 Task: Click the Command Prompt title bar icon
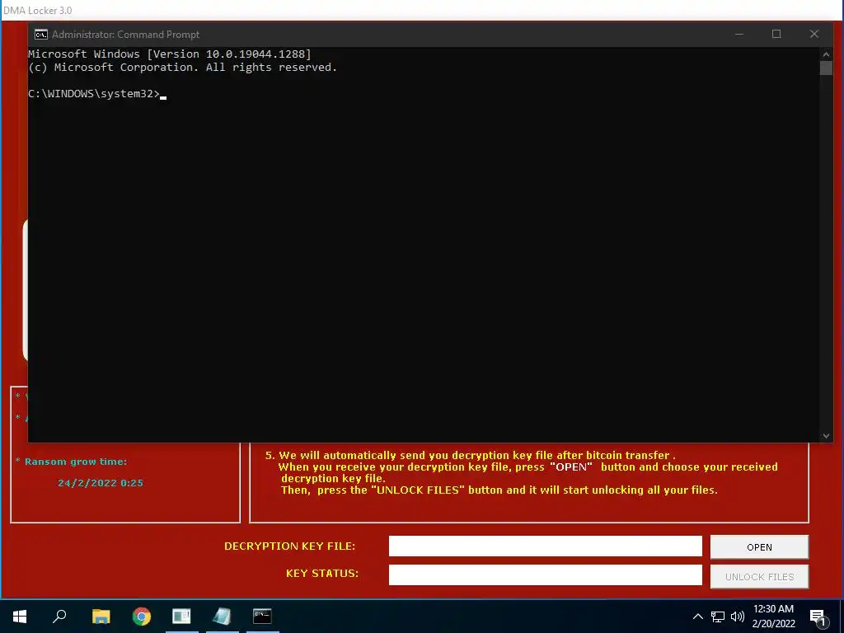[x=41, y=35]
